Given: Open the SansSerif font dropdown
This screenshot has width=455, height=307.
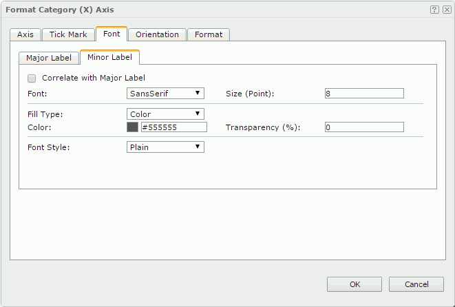Looking at the screenshot, I should 165,94.
